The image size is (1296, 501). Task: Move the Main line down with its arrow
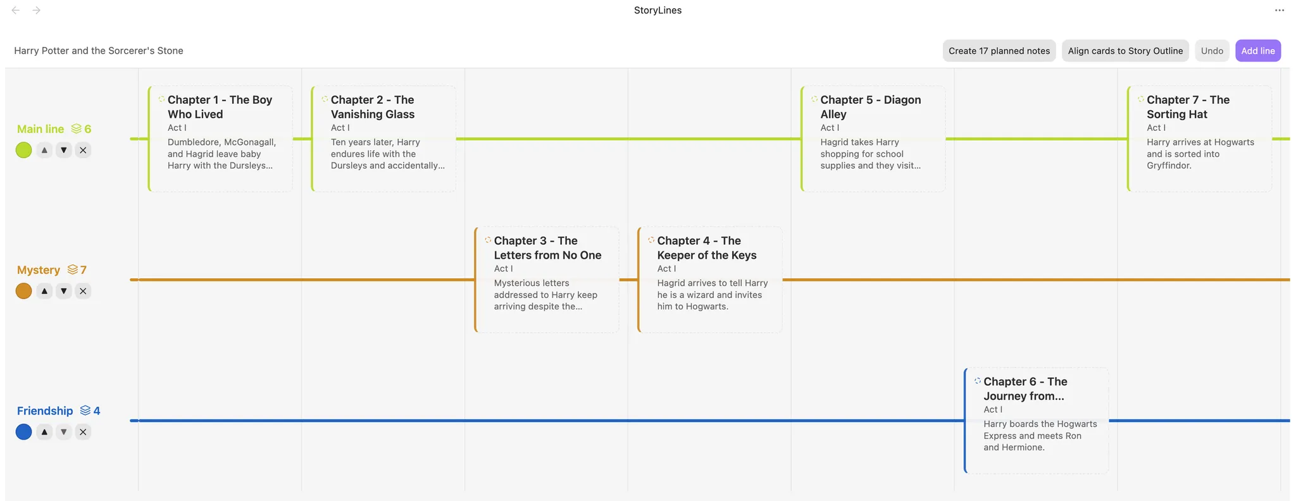64,150
